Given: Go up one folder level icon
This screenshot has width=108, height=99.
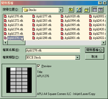Looking at the screenshot, I should click(71, 10).
